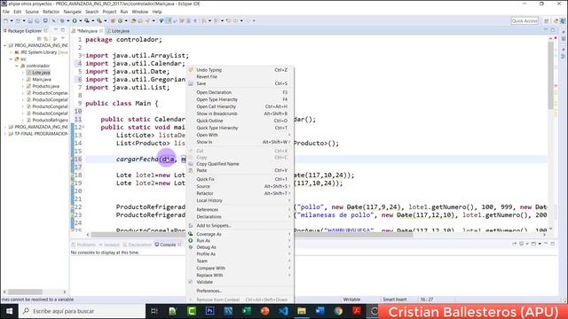Viewport: 568px width, 319px height.
Task: Click the Run green play toolbar icon
Action: [75, 21]
